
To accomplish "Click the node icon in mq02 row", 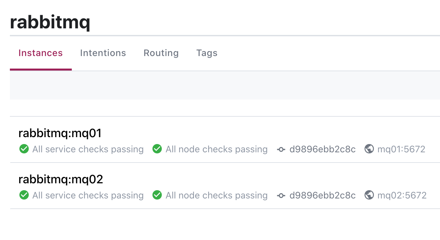I will tap(281, 195).
